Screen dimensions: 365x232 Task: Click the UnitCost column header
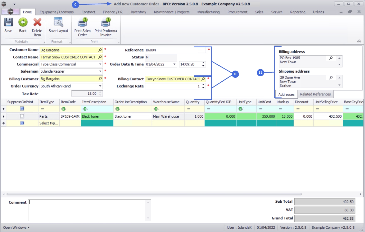coord(266,102)
